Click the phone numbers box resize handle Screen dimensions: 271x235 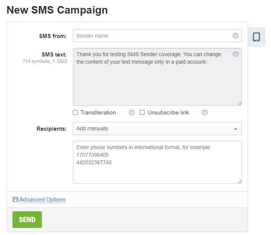tap(240, 182)
